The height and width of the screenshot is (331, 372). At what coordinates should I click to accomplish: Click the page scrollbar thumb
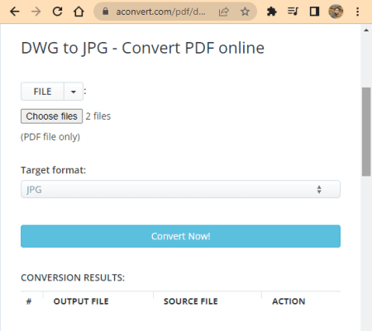coord(366,131)
